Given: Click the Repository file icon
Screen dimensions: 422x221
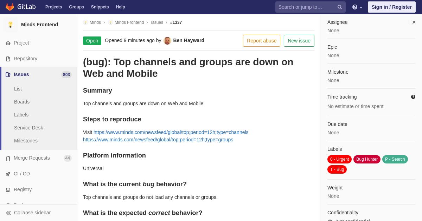Looking at the screenshot, I should (x=8, y=59).
